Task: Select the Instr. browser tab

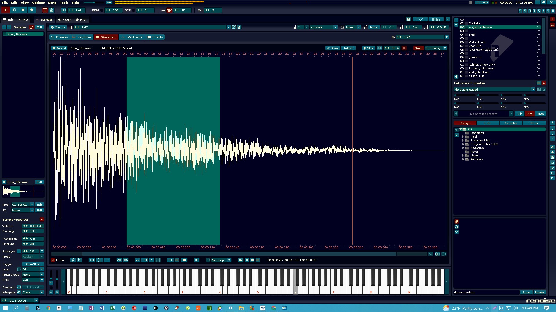Action: [x=488, y=123]
